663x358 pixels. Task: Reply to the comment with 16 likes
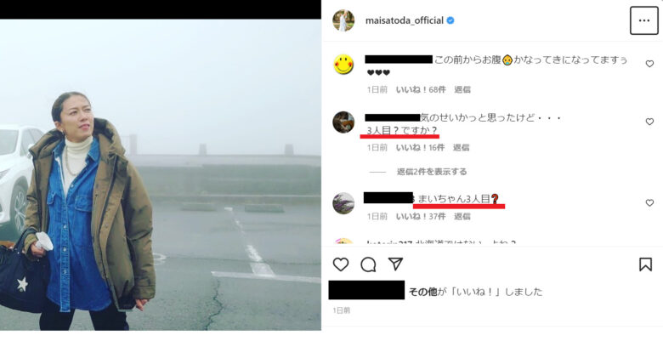coord(462,148)
